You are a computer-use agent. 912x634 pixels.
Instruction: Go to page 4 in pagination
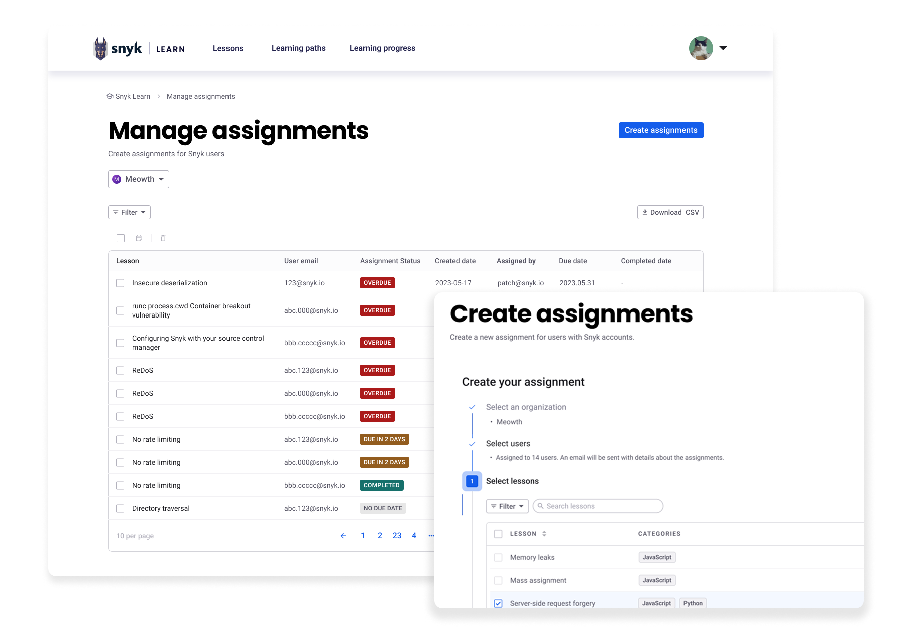click(x=414, y=536)
